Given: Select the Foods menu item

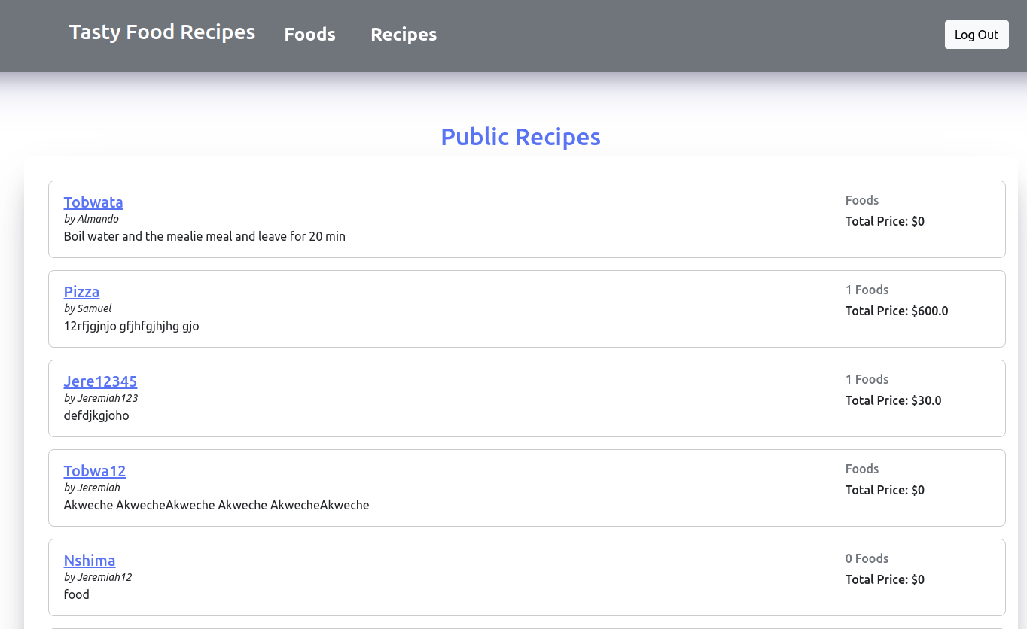Looking at the screenshot, I should coord(310,34).
